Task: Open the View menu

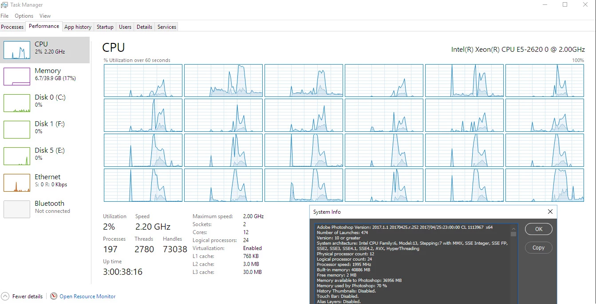Action: pos(45,16)
